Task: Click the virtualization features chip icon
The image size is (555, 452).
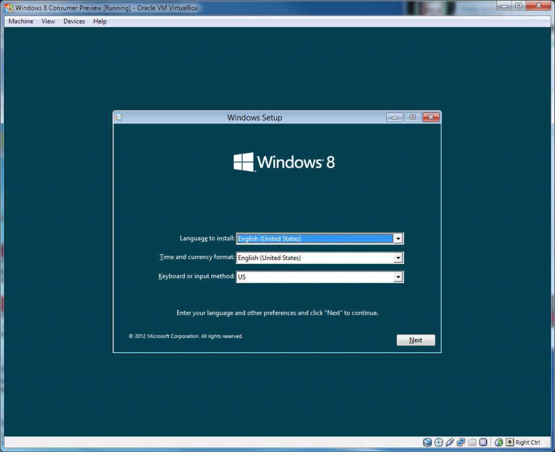Action: pos(483,442)
